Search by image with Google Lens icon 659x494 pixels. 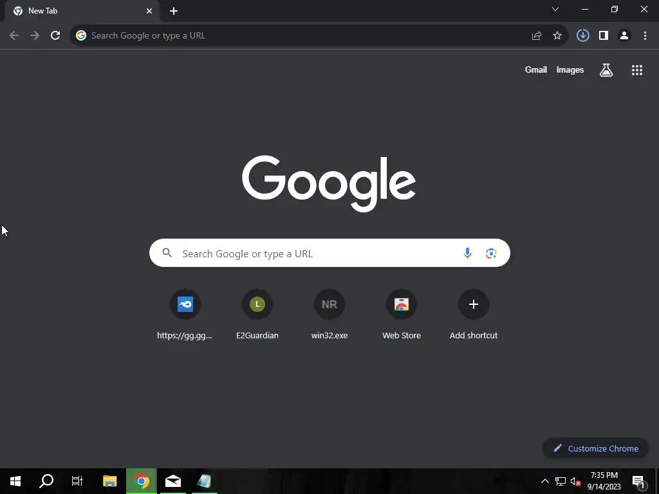pos(491,253)
